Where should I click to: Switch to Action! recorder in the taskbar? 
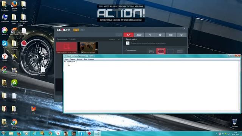click(89, 133)
